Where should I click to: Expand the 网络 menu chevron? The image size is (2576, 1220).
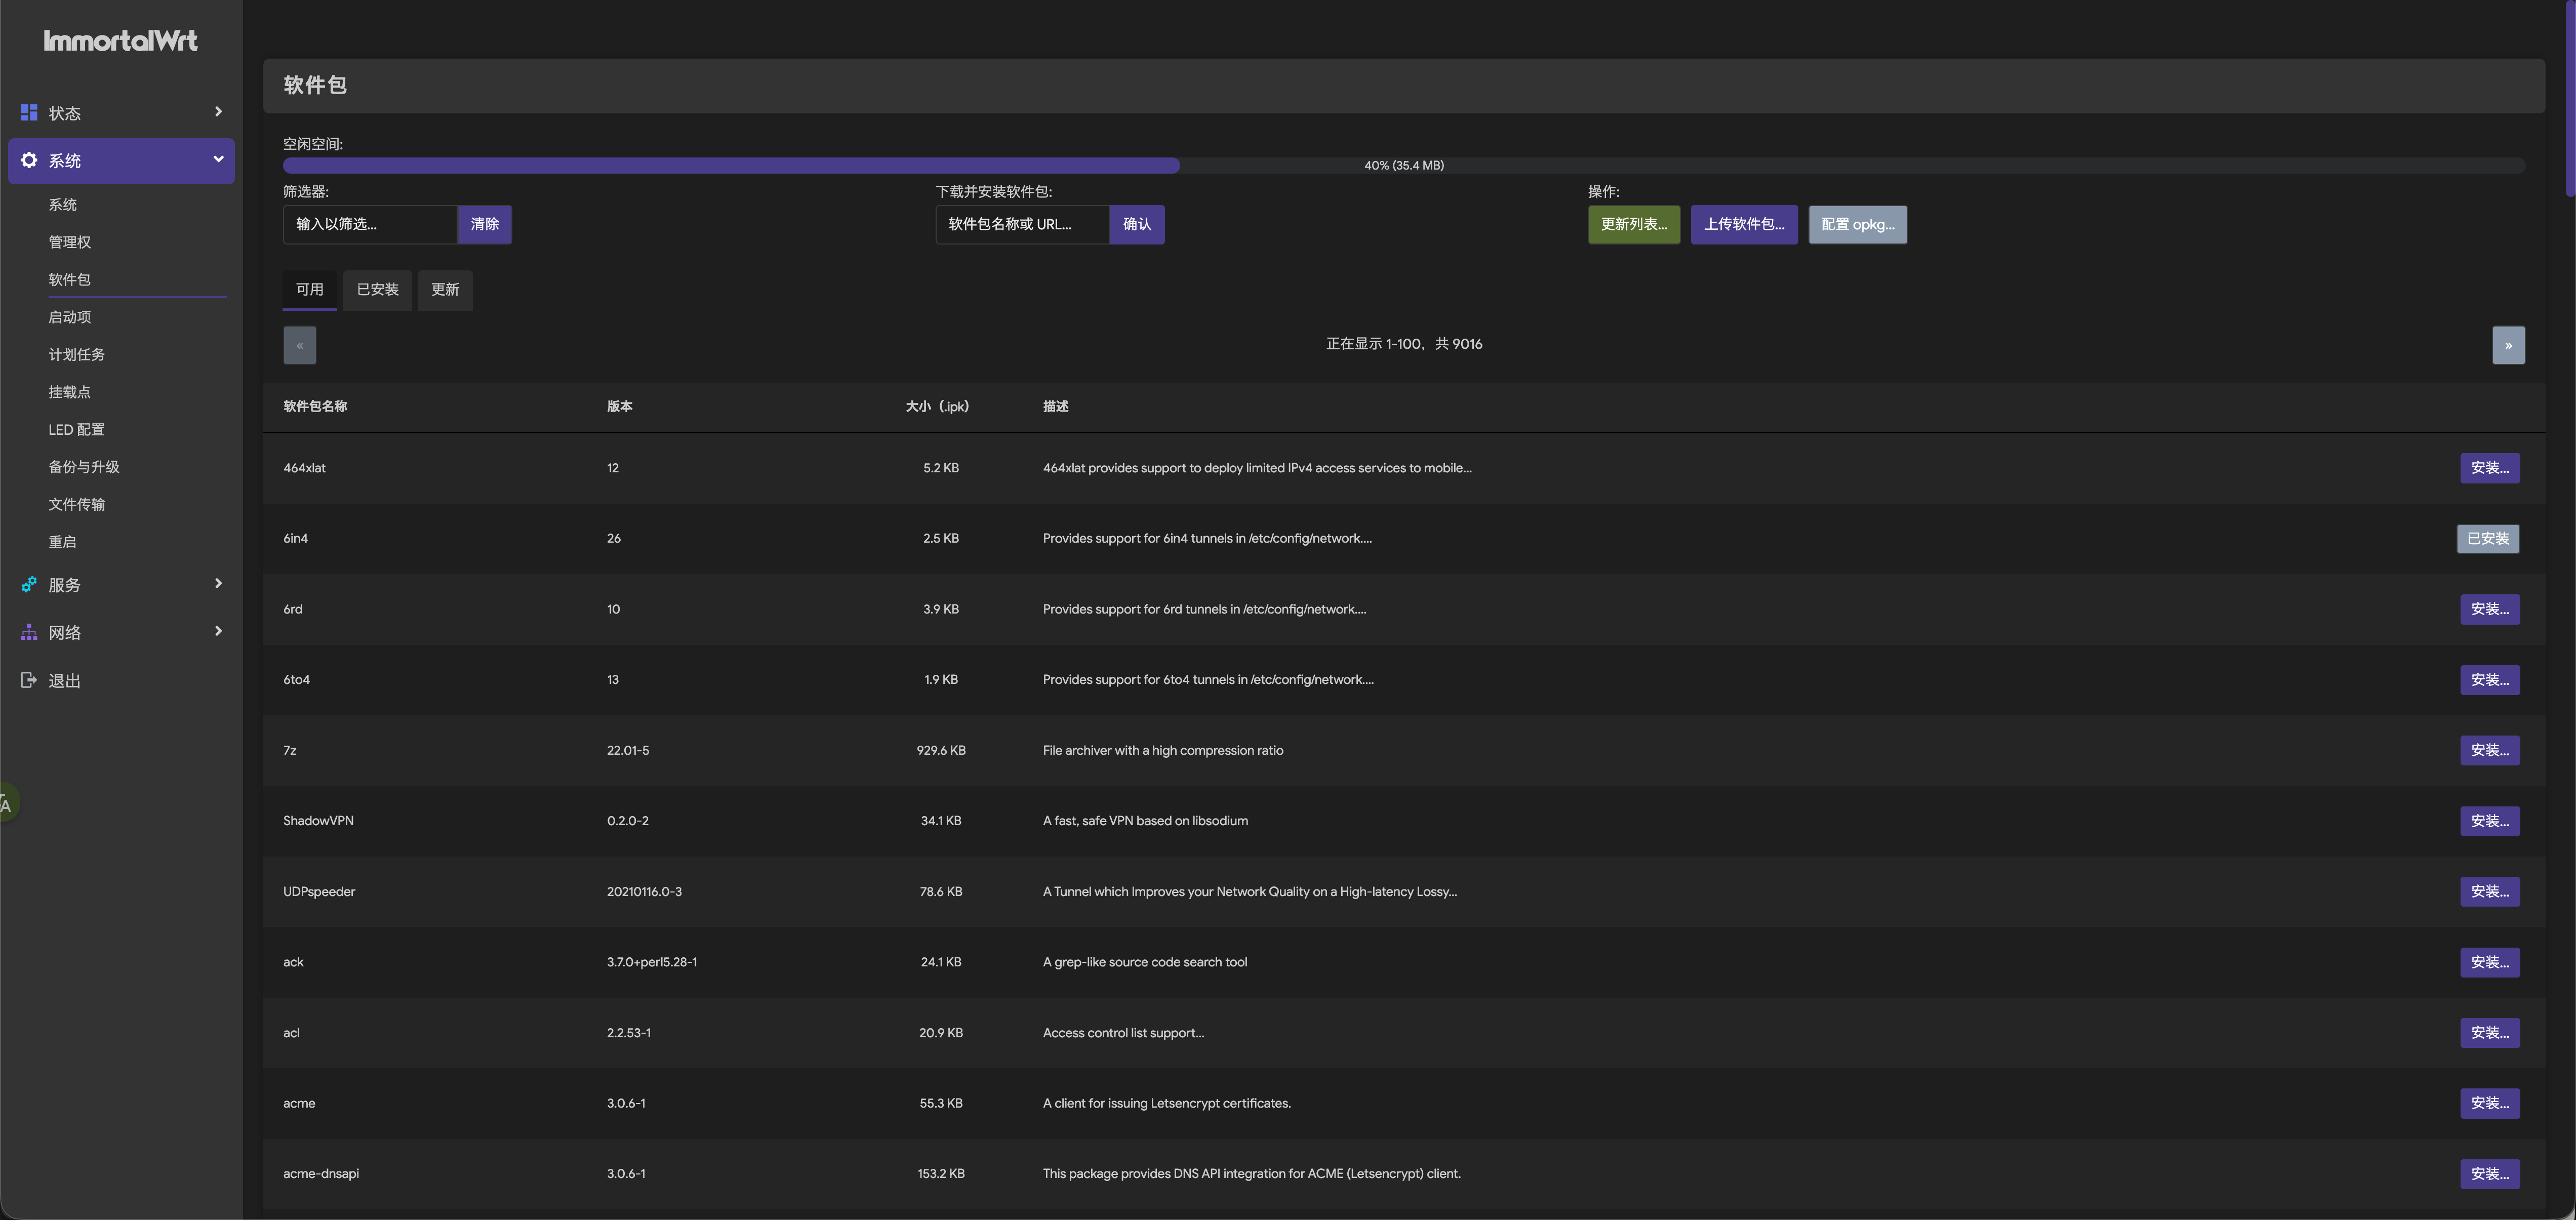(x=218, y=631)
